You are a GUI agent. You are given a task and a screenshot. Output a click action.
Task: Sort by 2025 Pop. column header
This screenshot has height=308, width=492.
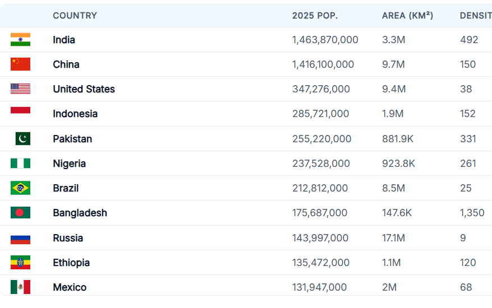(x=315, y=16)
